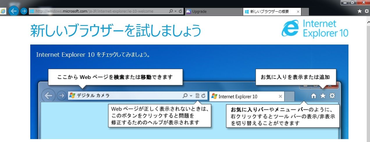The image size is (370, 142).
Task: Open favorites with the white star icon
Action: click(x=360, y=11)
